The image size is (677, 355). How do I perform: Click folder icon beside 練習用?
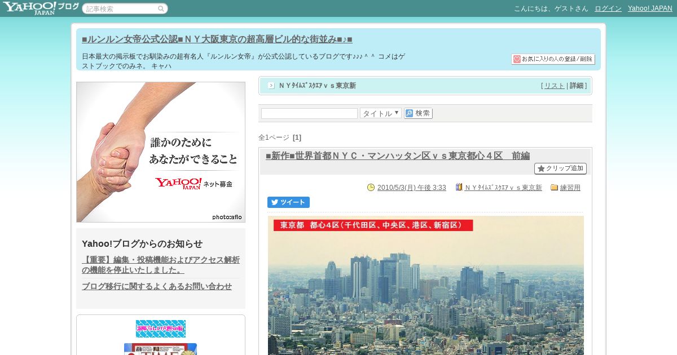(x=554, y=188)
